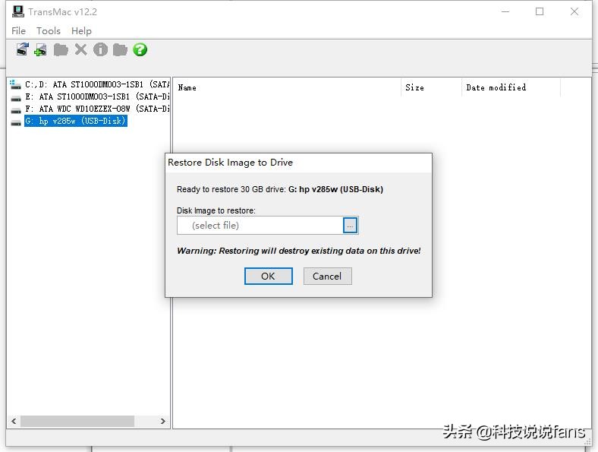The height and width of the screenshot is (452, 598).
Task: Click the TransMac app icon in title bar
Action: pyautogui.click(x=18, y=11)
